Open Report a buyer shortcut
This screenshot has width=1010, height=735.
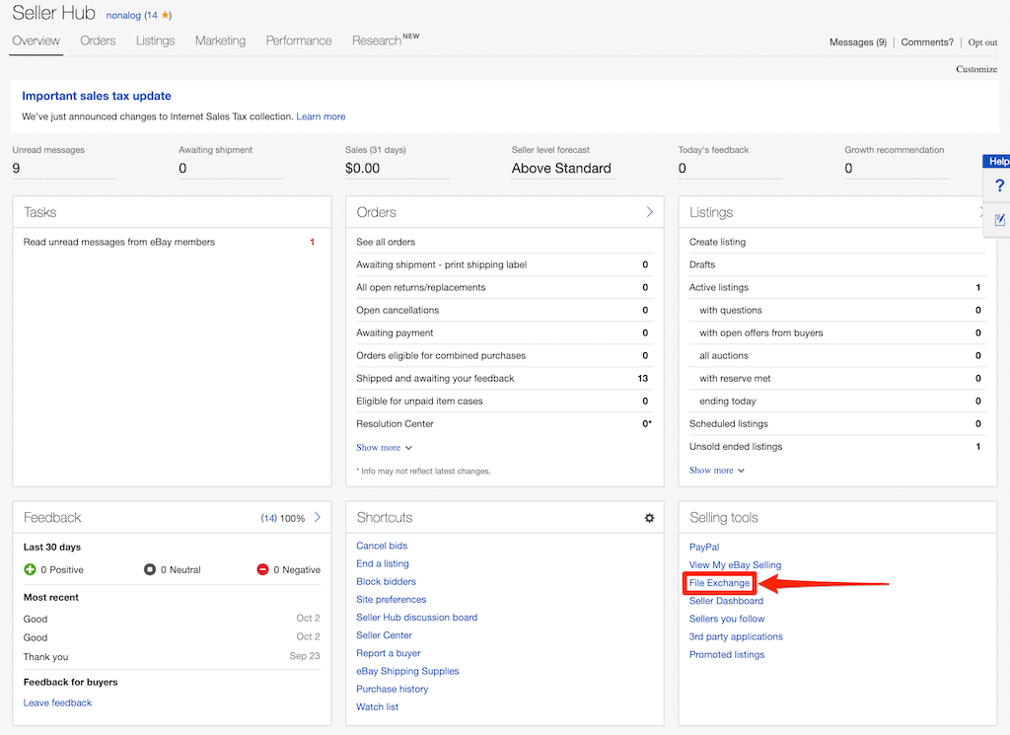coord(389,653)
